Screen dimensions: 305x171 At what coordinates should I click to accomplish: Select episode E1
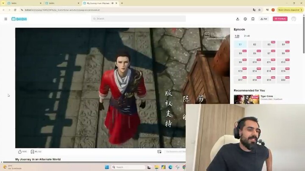pyautogui.click(x=240, y=44)
